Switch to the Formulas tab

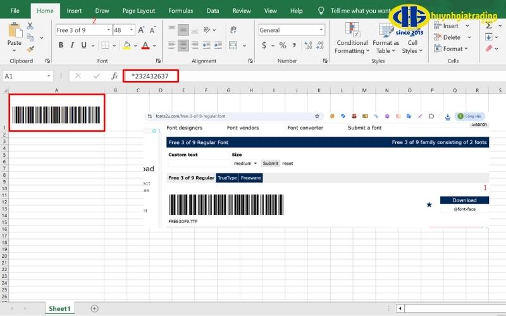pos(181,11)
